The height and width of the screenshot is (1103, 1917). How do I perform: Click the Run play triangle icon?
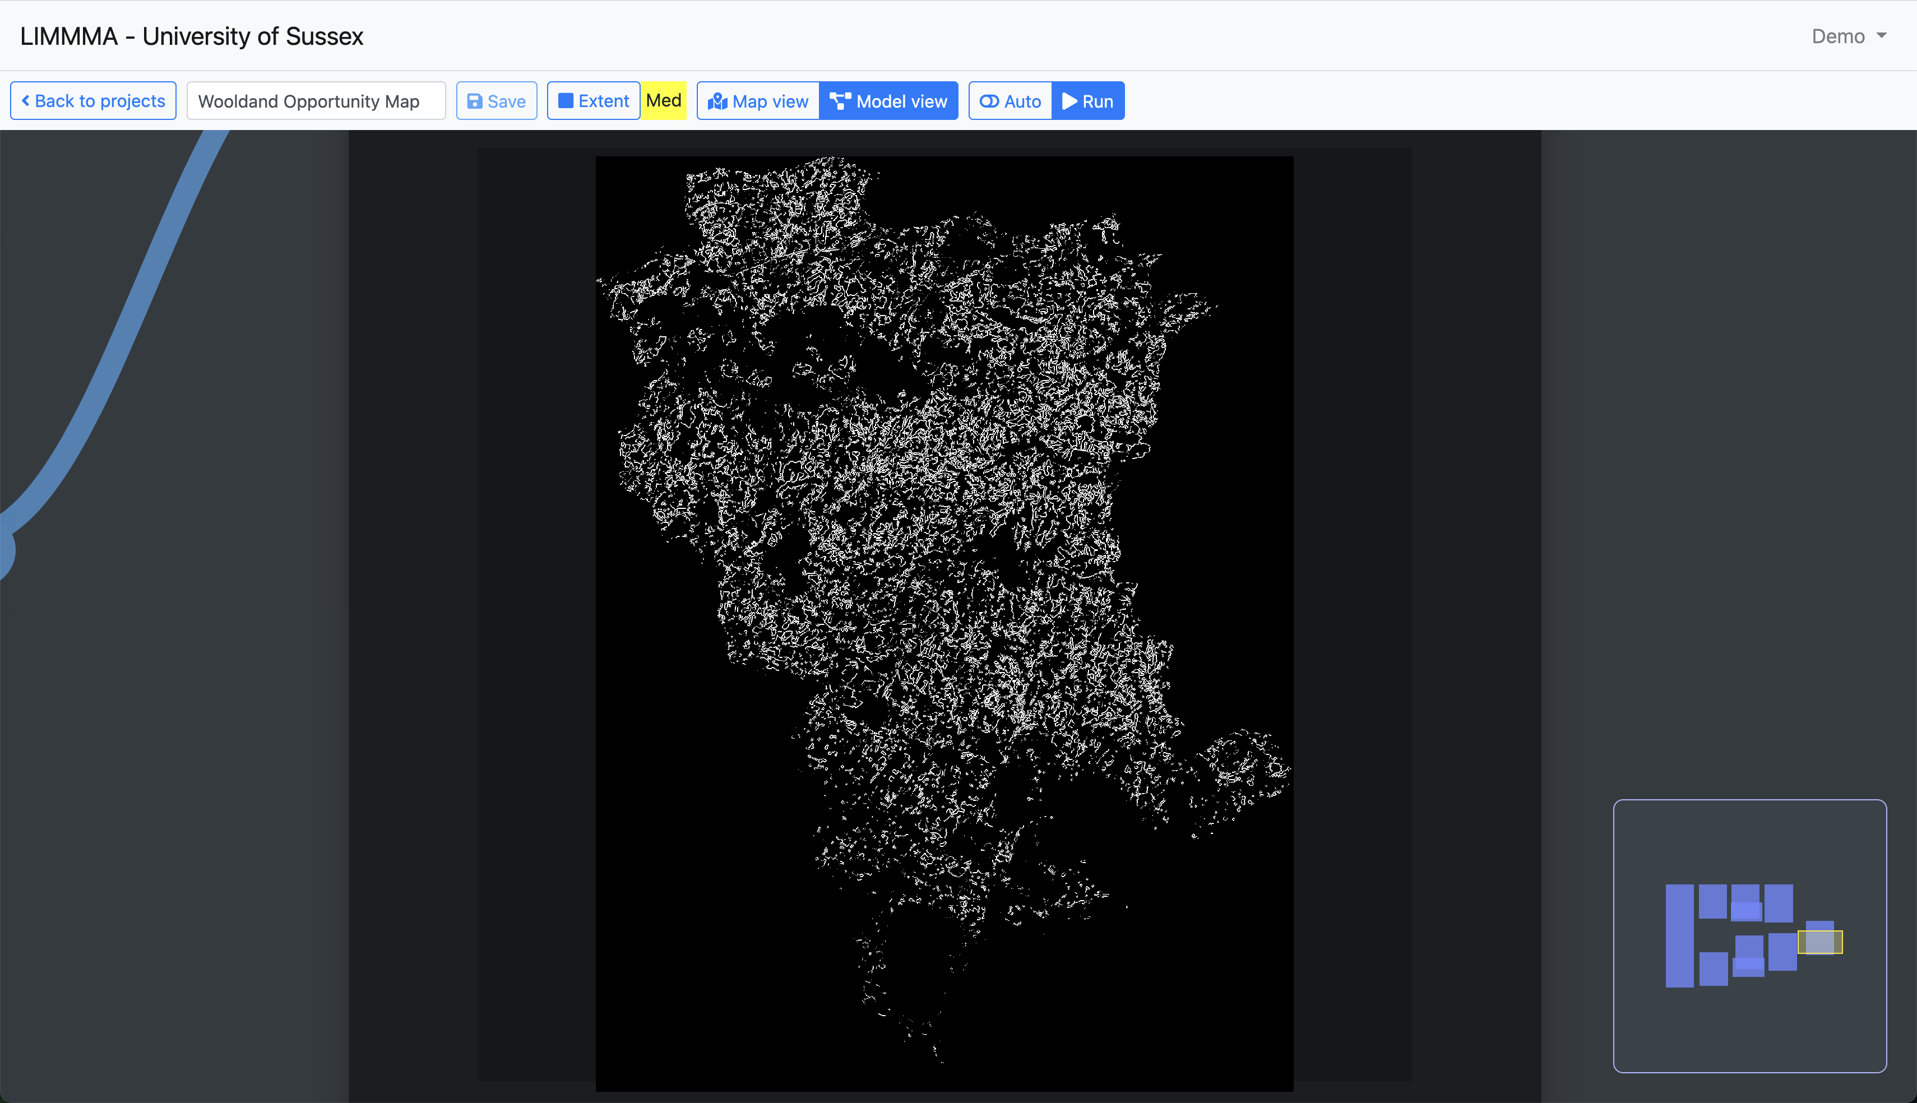pyautogui.click(x=1069, y=101)
